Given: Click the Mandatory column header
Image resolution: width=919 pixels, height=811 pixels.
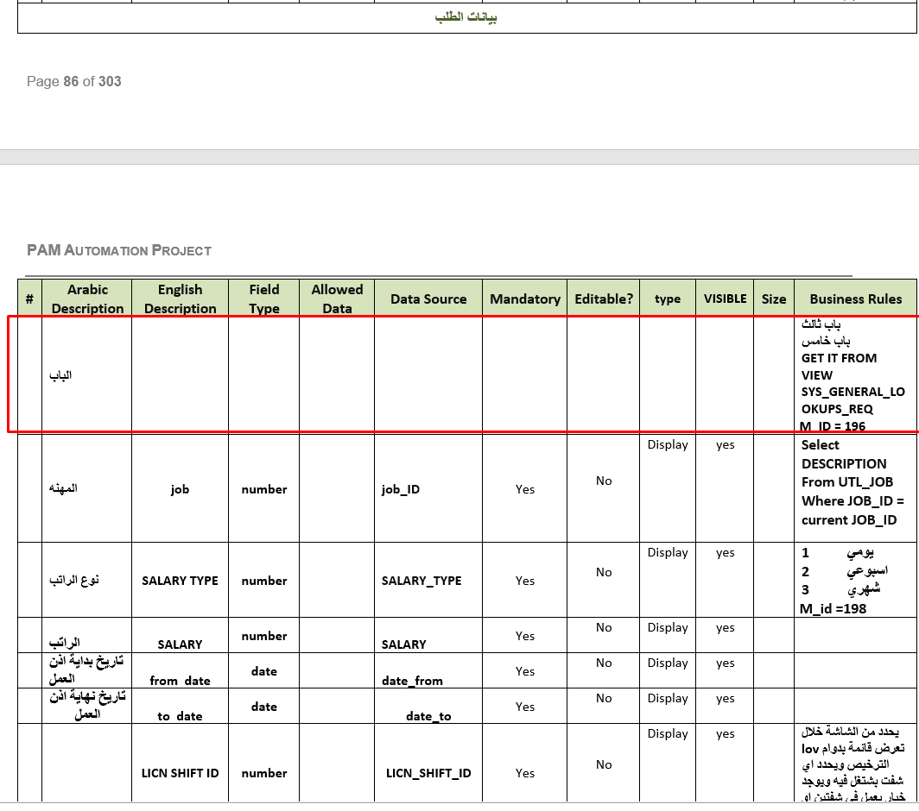Looking at the screenshot, I should click(x=525, y=299).
